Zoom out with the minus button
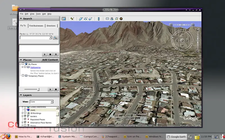The height and width of the screenshot is (140, 225). tap(198, 52)
